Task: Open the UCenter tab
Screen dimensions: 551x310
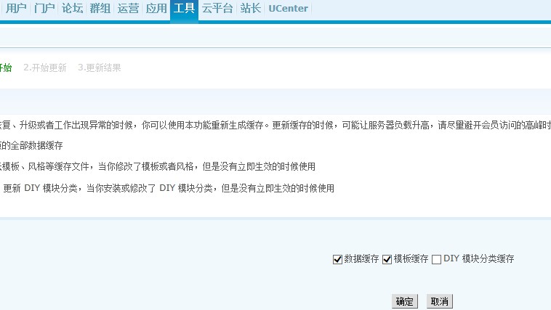Action: click(288, 8)
